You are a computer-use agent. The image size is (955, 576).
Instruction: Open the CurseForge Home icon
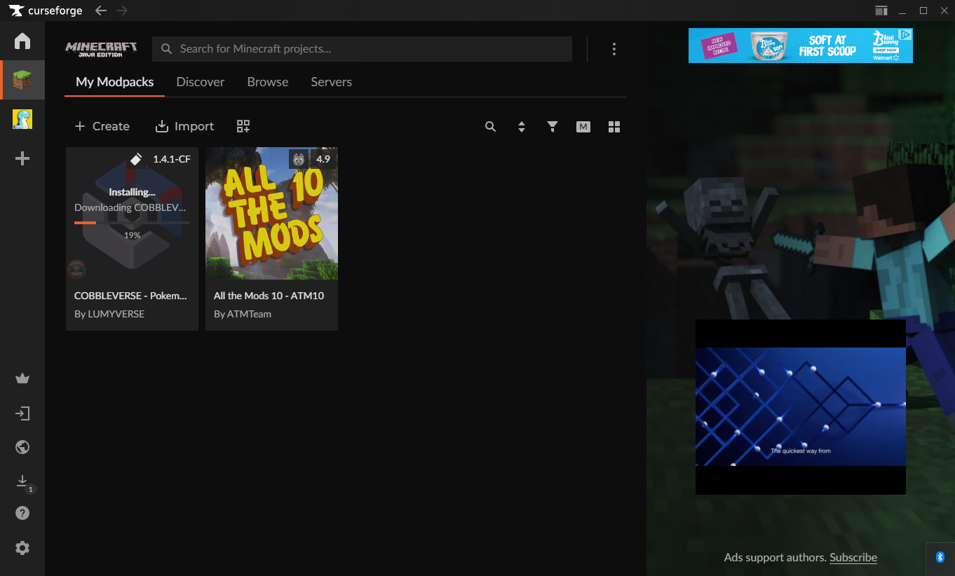(x=22, y=41)
